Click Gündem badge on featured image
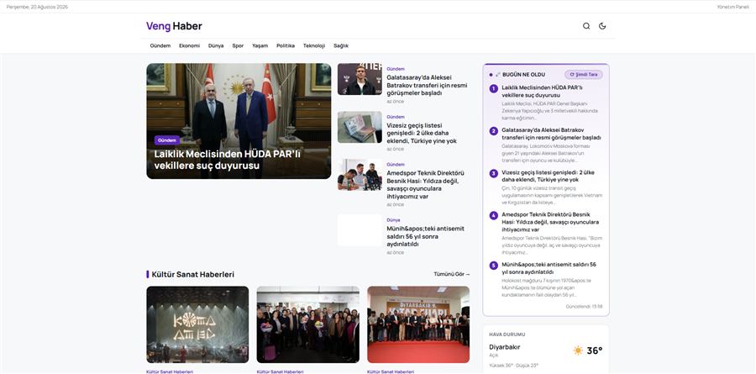Screen dimensions: 756x374 coord(167,140)
